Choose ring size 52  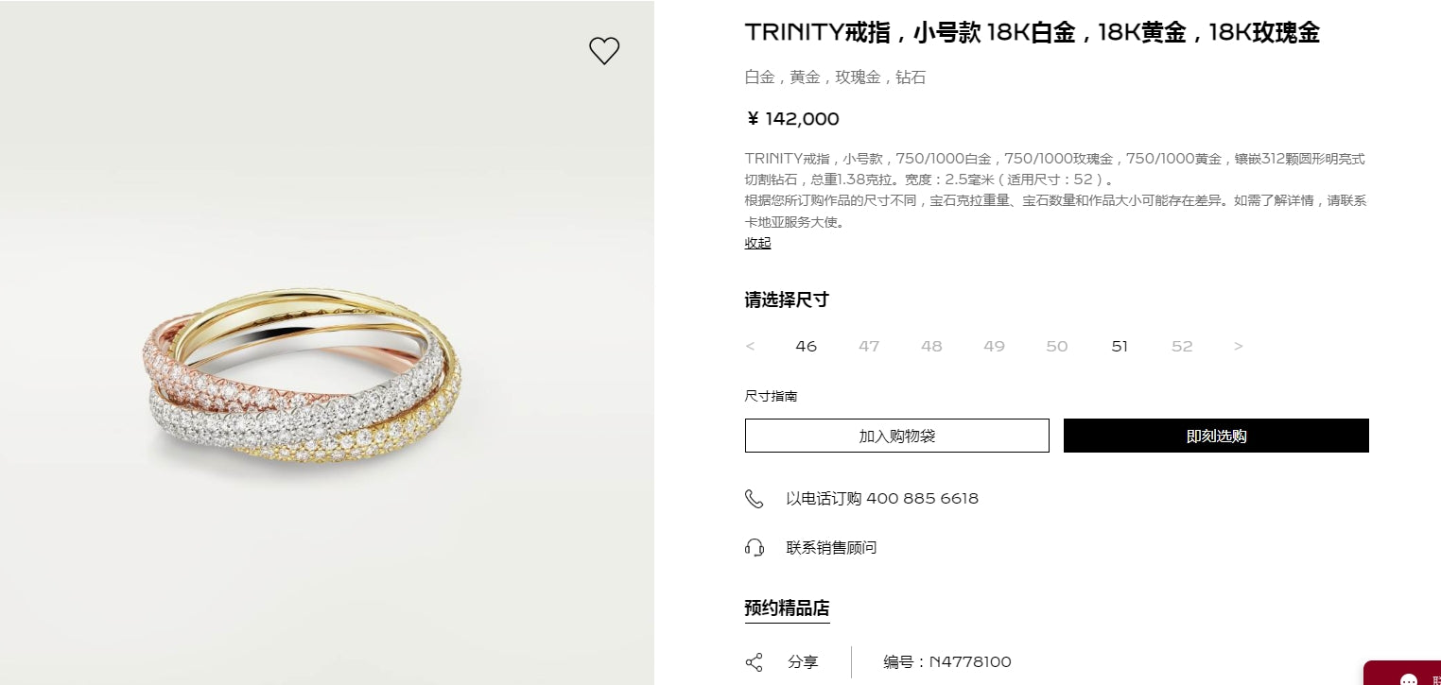pos(1182,347)
